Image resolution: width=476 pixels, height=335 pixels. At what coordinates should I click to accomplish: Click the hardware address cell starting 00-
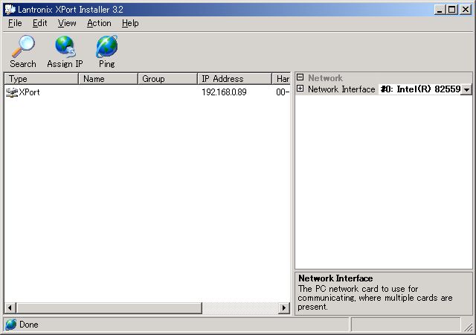(x=283, y=92)
